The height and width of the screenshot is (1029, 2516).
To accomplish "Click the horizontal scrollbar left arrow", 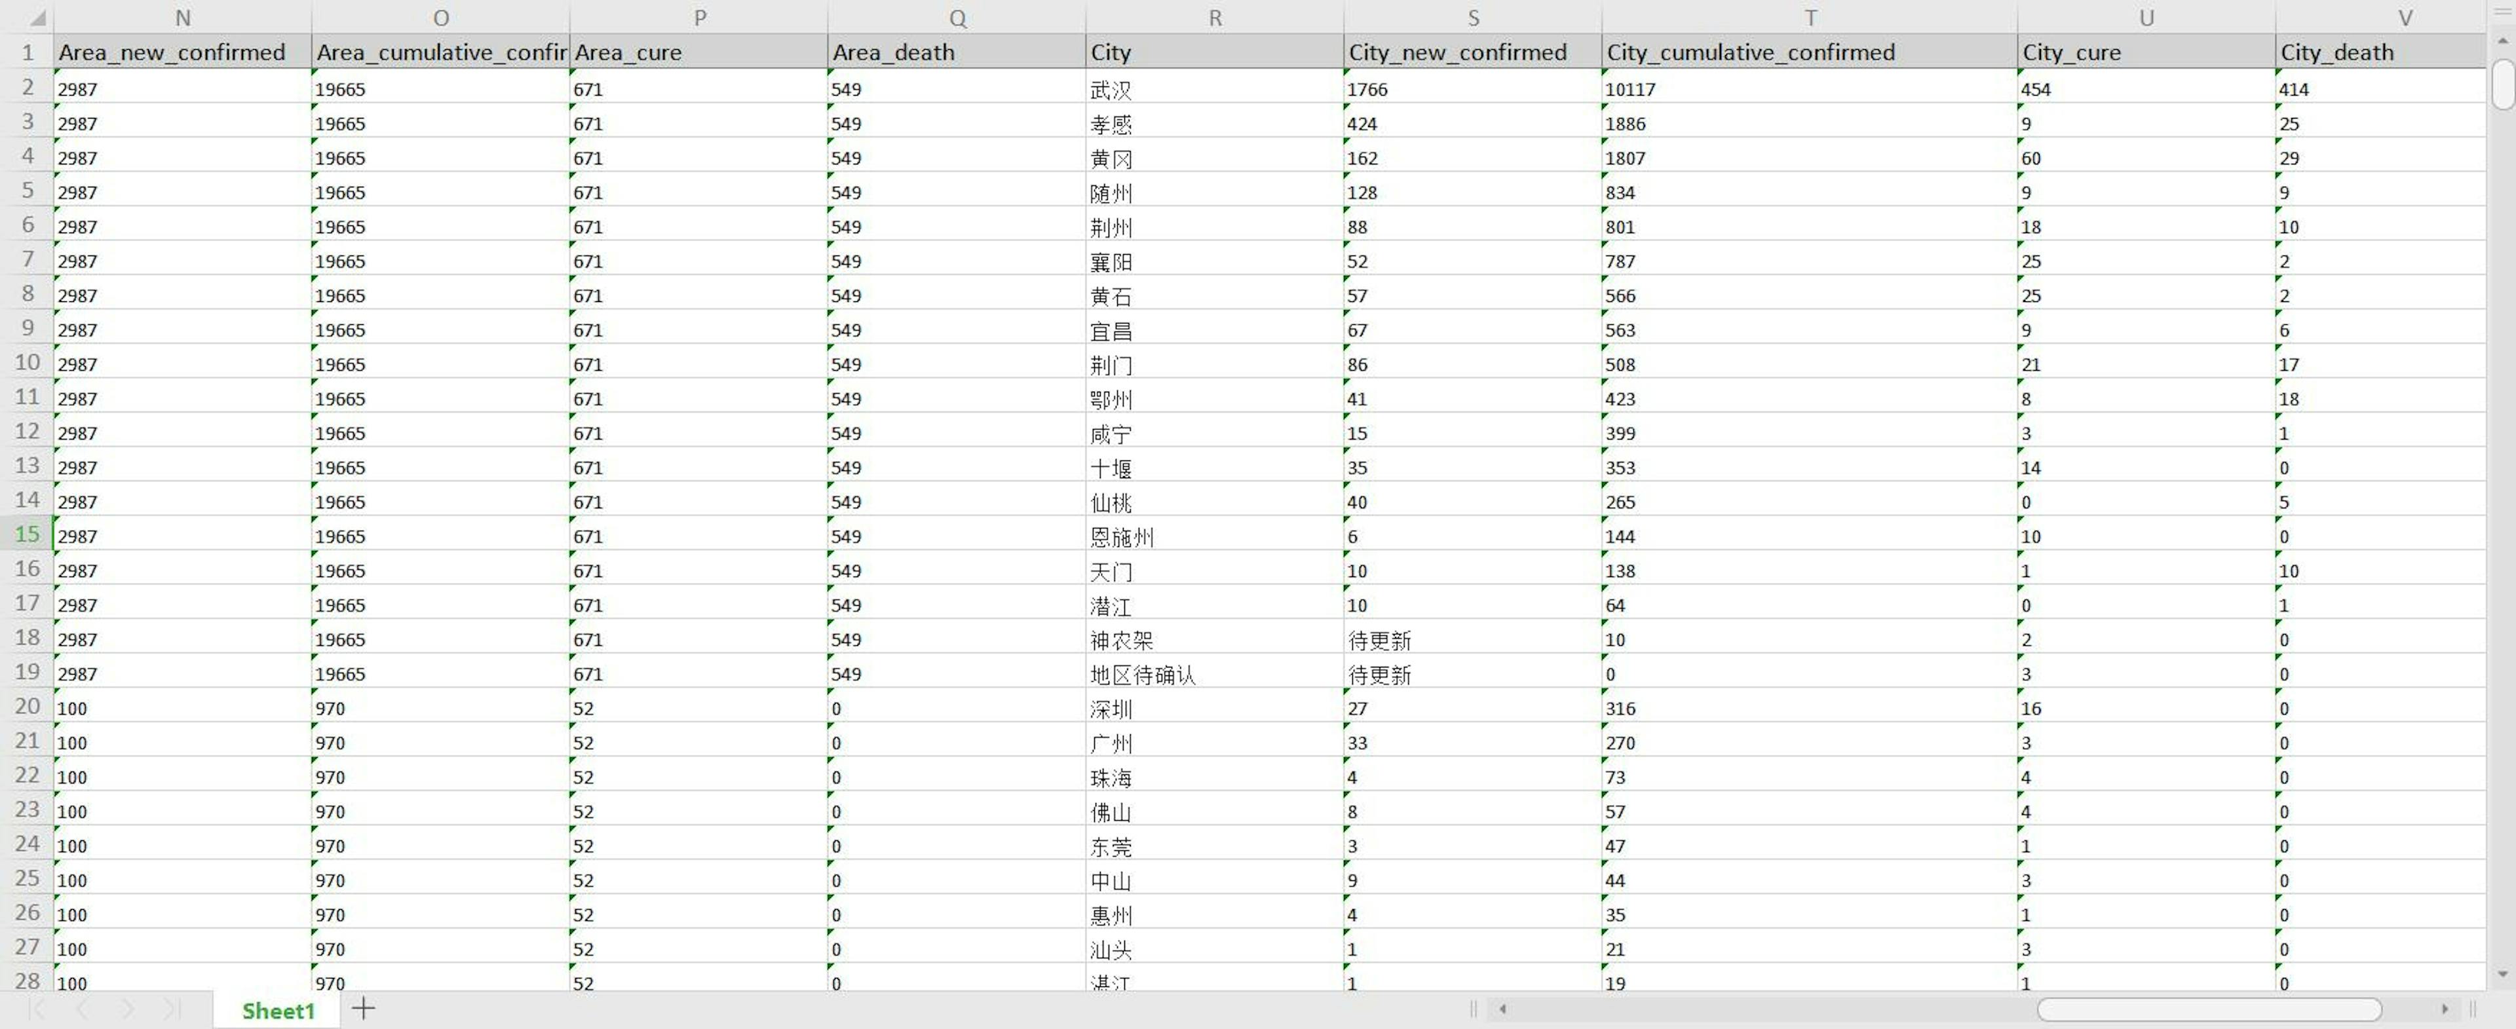I will 1503,1009.
